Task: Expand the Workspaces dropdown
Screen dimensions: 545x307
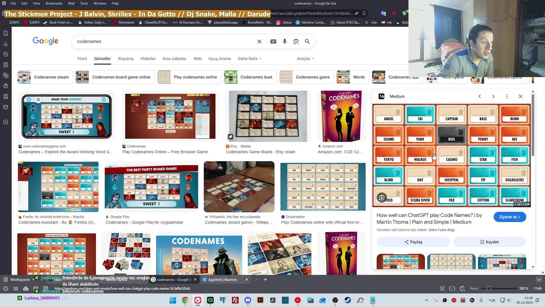Action: pyautogui.click(x=19, y=280)
